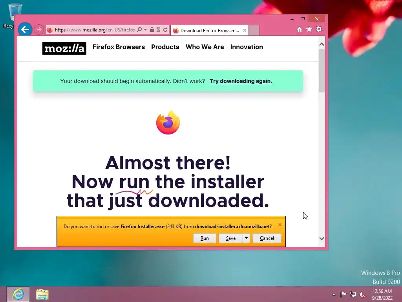This screenshot has width=402, height=302.
Task: Expand the Save options dropdown arrow
Action: (246, 238)
